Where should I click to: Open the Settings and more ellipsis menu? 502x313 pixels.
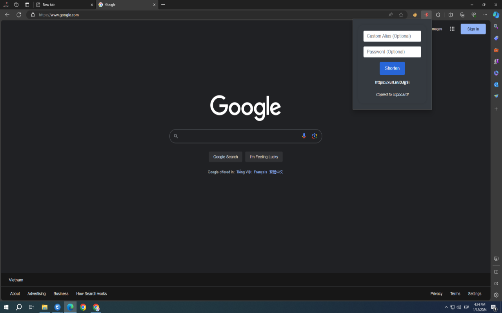[485, 15]
